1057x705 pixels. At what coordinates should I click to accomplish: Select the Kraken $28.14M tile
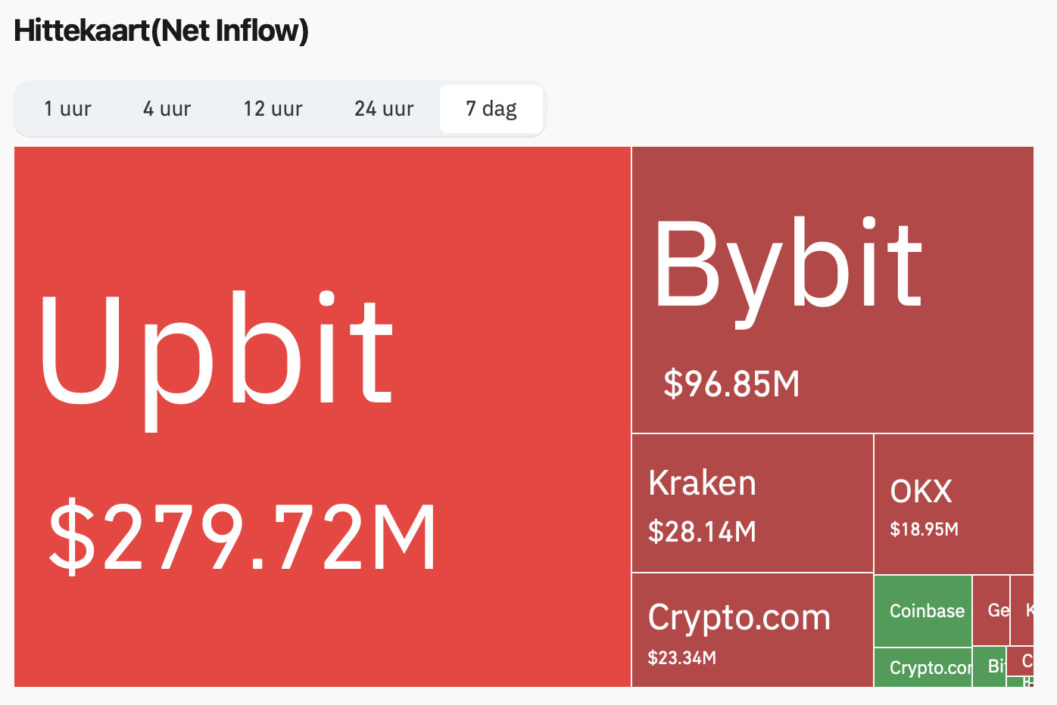click(x=753, y=503)
